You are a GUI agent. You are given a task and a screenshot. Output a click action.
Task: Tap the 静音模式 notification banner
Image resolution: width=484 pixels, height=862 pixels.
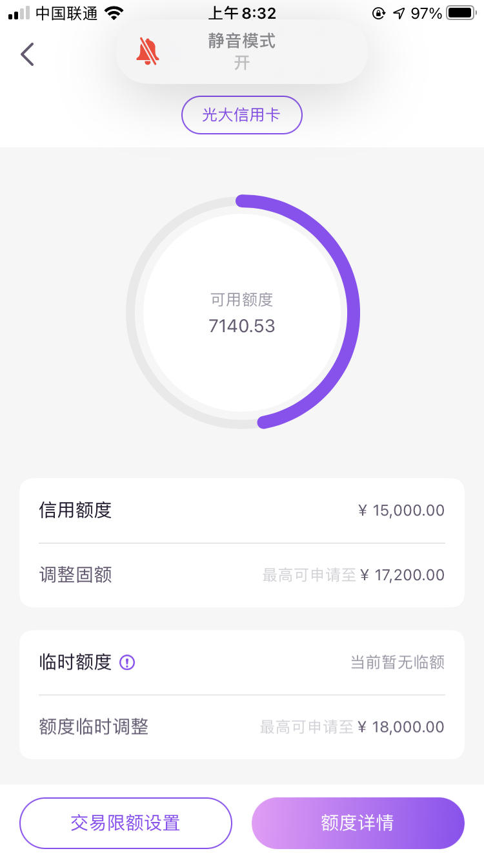pos(242,52)
